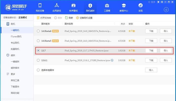Select the 13.7 firmware radio button
Screen dimensions: 176x101
38,50
